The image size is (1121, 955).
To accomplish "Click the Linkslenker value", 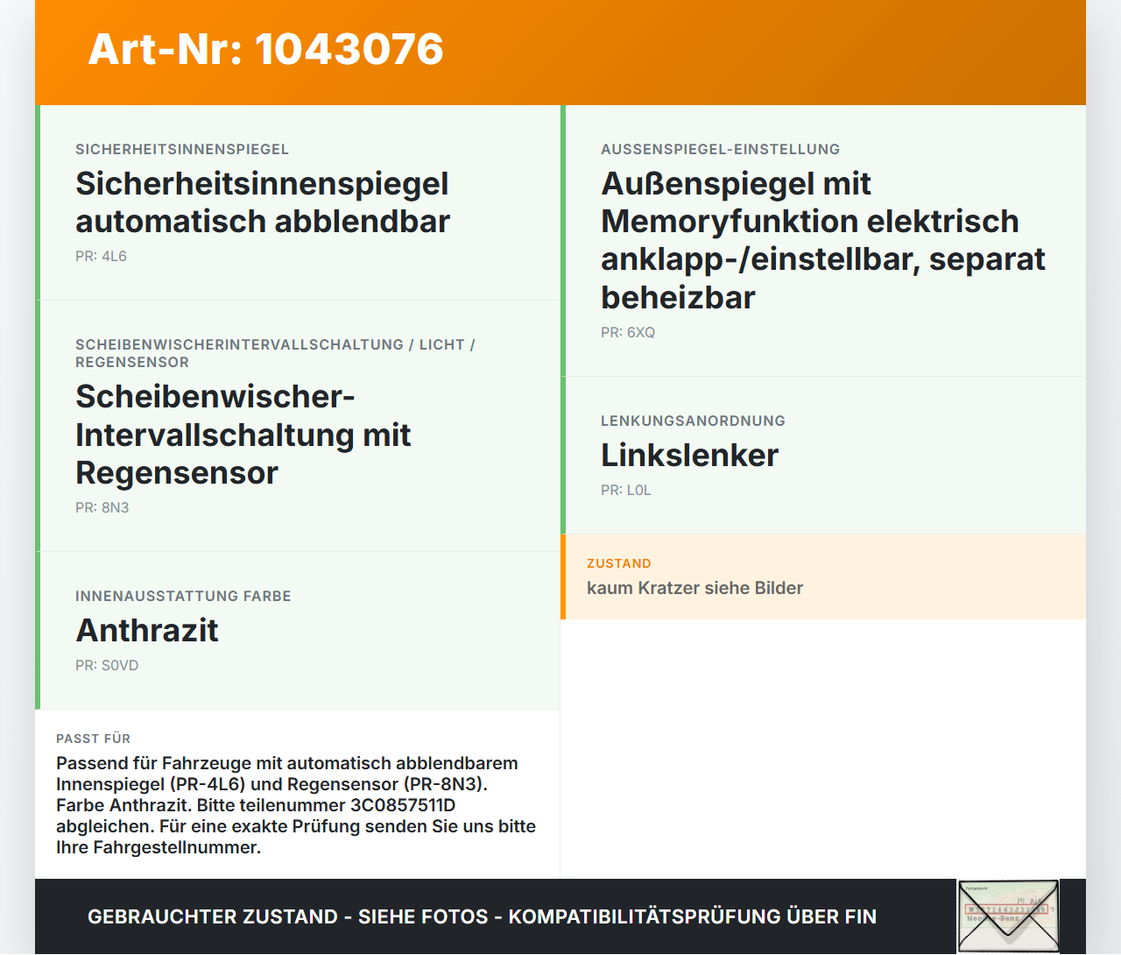I will click(689, 456).
